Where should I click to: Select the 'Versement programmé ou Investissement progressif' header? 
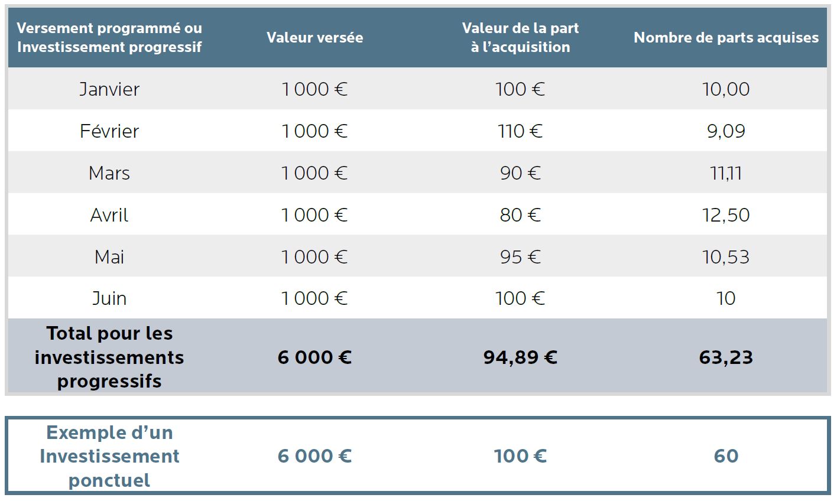109,37
